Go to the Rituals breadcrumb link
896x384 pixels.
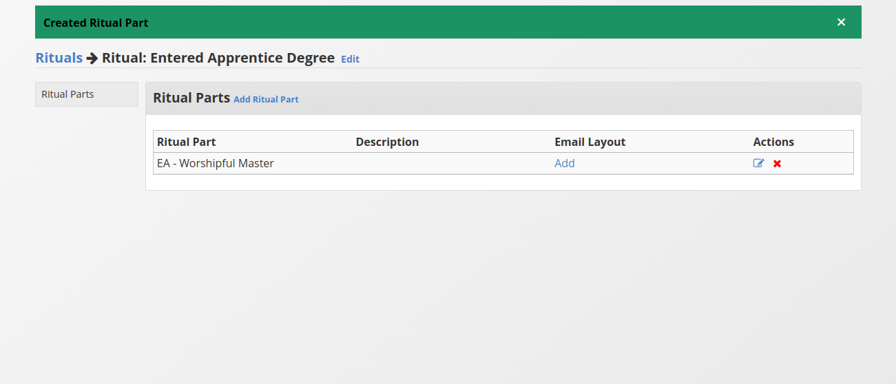click(59, 58)
